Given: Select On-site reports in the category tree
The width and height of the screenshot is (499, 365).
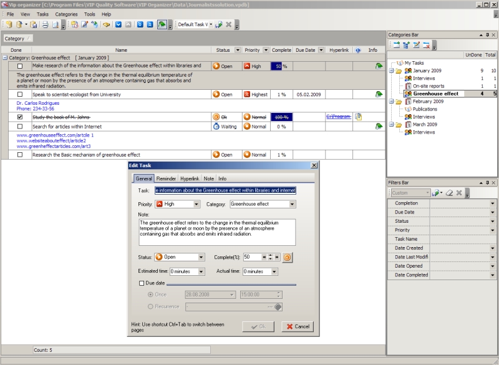Looking at the screenshot, I should (x=429, y=86).
